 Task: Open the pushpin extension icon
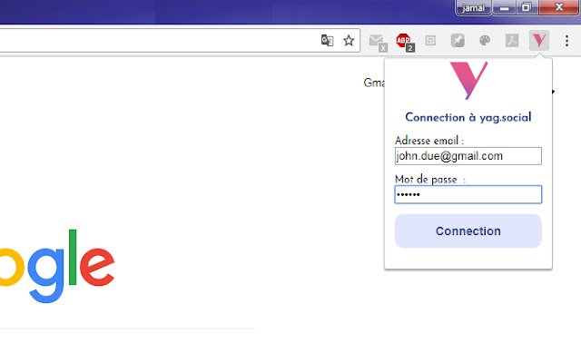tap(458, 40)
